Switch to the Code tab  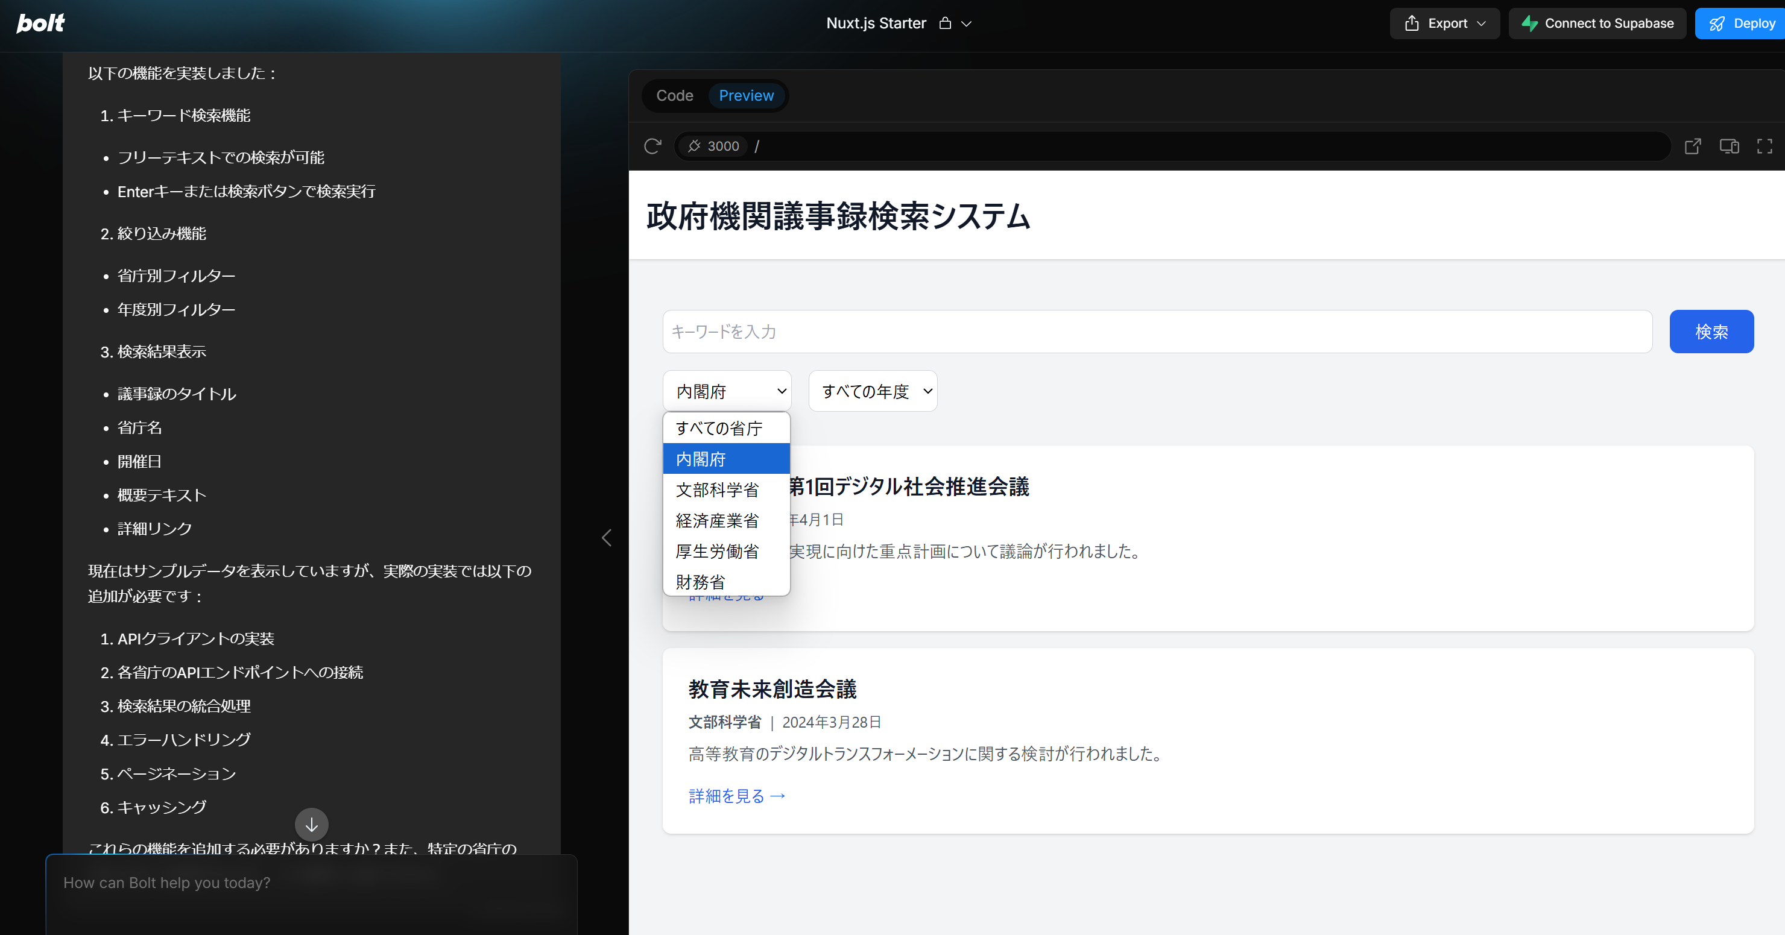pos(674,96)
